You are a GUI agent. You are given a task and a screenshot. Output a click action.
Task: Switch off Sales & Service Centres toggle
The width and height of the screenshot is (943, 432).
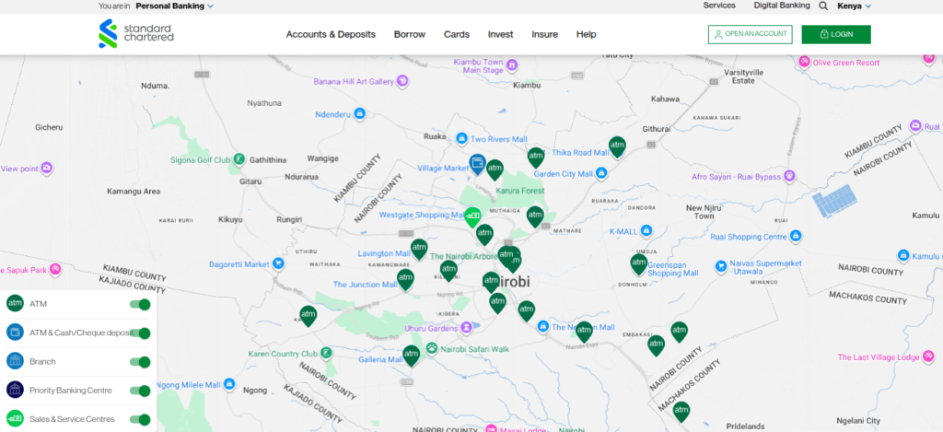140,419
